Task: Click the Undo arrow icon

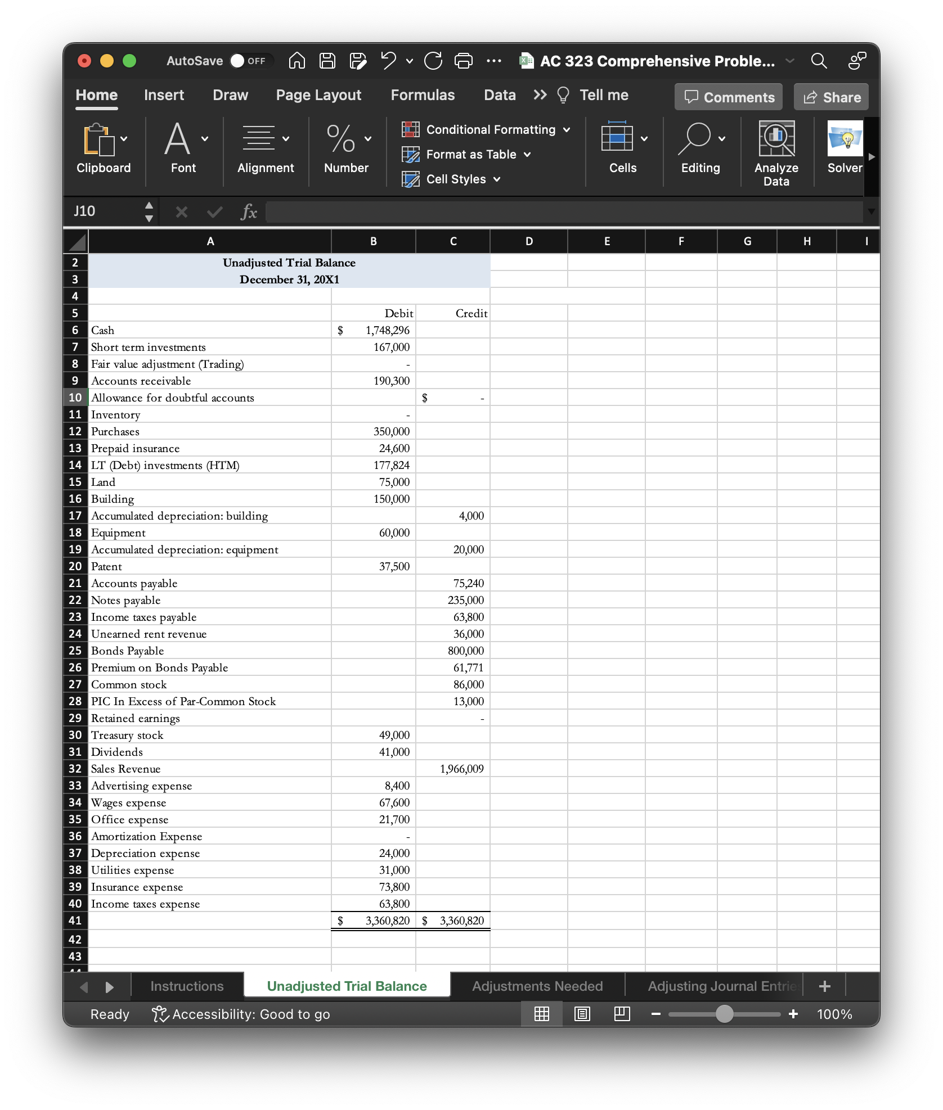Action: [x=388, y=61]
